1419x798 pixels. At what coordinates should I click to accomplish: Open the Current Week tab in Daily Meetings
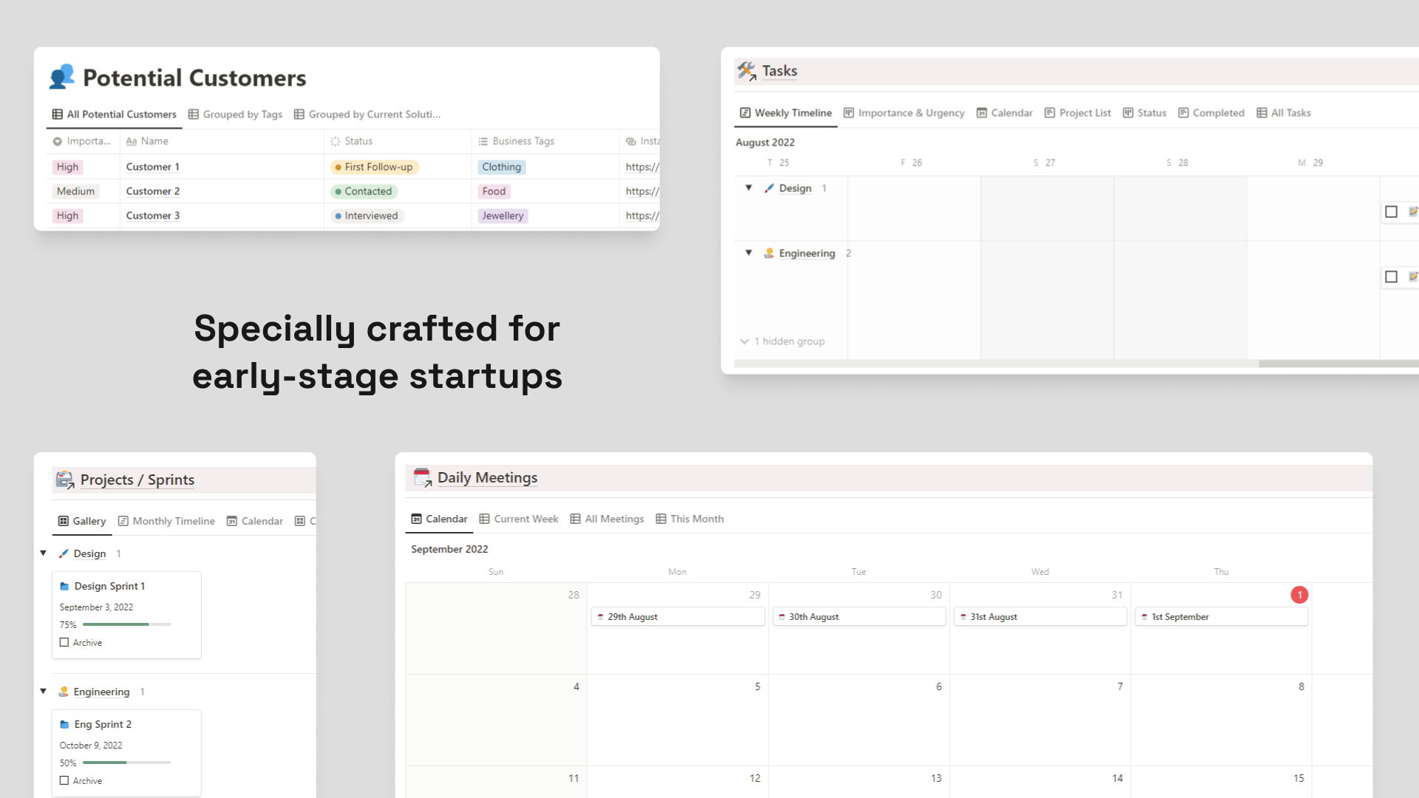click(519, 519)
